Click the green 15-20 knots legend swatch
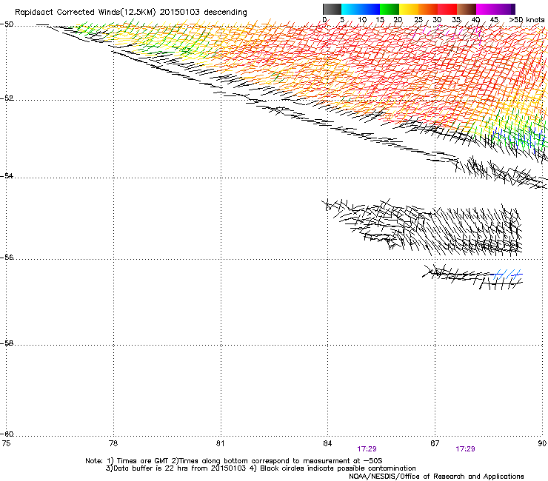Image resolution: width=548 pixels, height=481 pixels. 390,9
